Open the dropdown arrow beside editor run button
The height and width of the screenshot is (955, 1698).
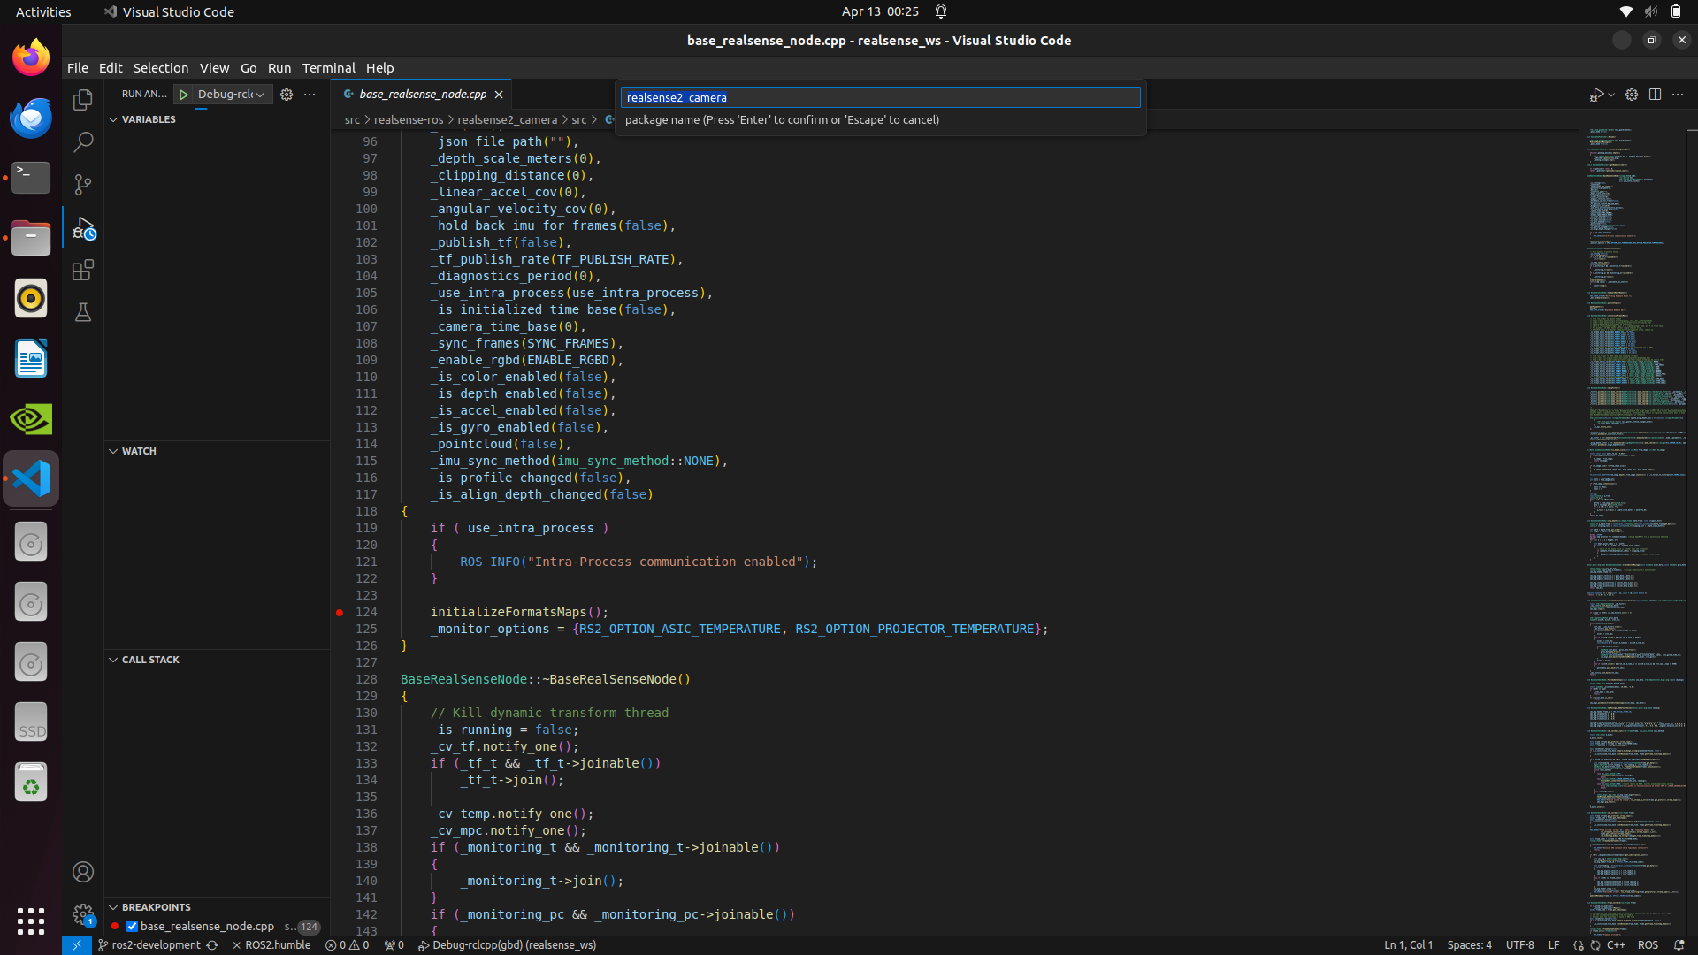coord(1611,95)
